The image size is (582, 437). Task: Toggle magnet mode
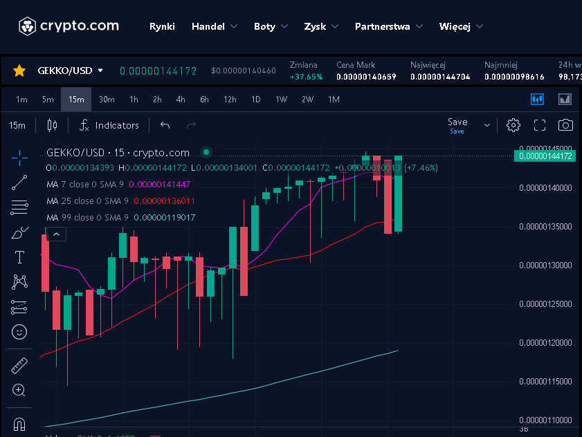(19, 424)
